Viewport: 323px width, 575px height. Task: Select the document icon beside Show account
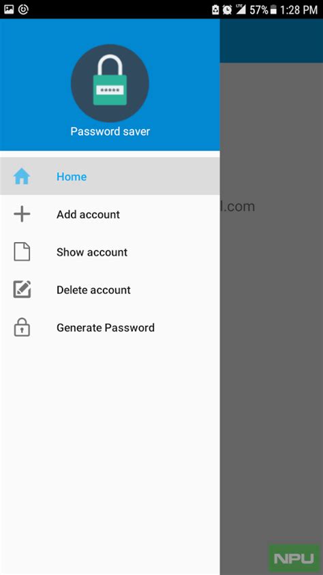pos(22,252)
